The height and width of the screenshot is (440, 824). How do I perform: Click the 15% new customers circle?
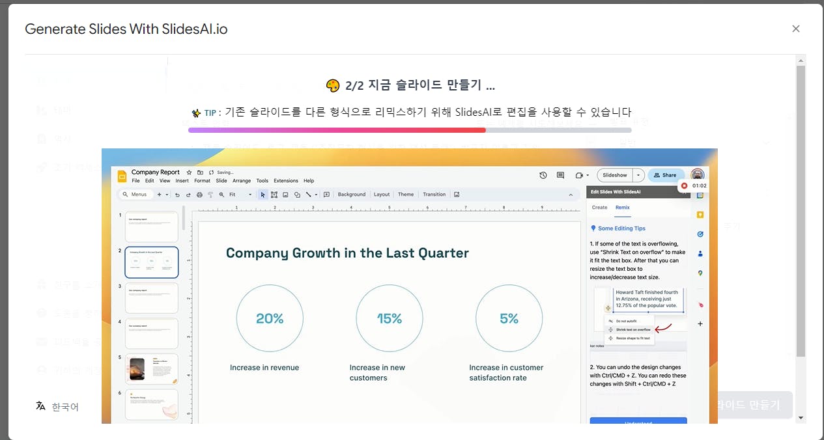coord(390,319)
